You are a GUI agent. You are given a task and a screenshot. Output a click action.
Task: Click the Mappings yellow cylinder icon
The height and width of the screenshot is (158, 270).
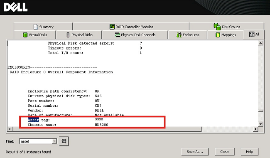coord(218,35)
